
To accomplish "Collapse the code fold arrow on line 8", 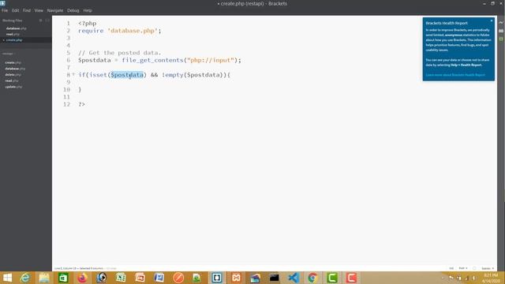I will (73, 74).
